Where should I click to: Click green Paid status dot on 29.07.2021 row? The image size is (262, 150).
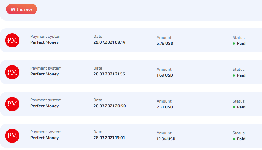click(x=234, y=44)
